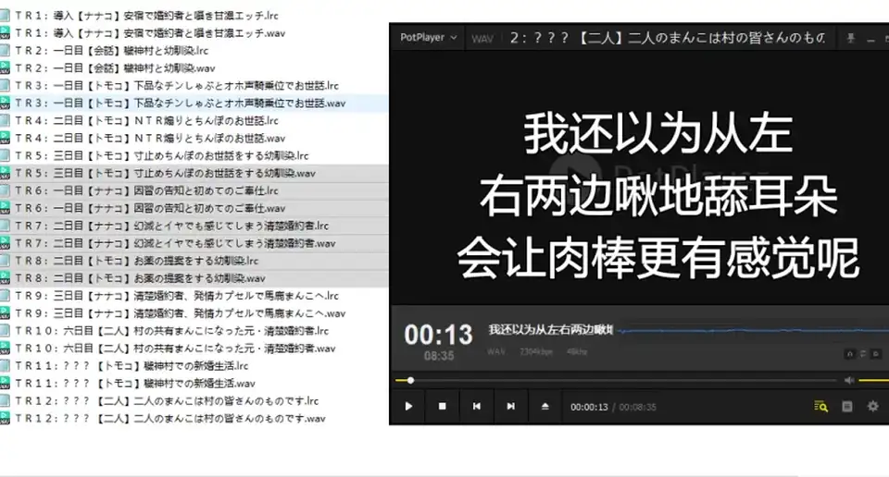Select the TR10 .wav file media icon
This screenshot has height=477, width=889.
click(x=6, y=348)
